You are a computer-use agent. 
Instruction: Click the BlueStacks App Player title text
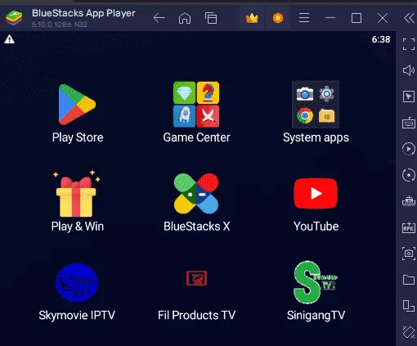pos(83,13)
